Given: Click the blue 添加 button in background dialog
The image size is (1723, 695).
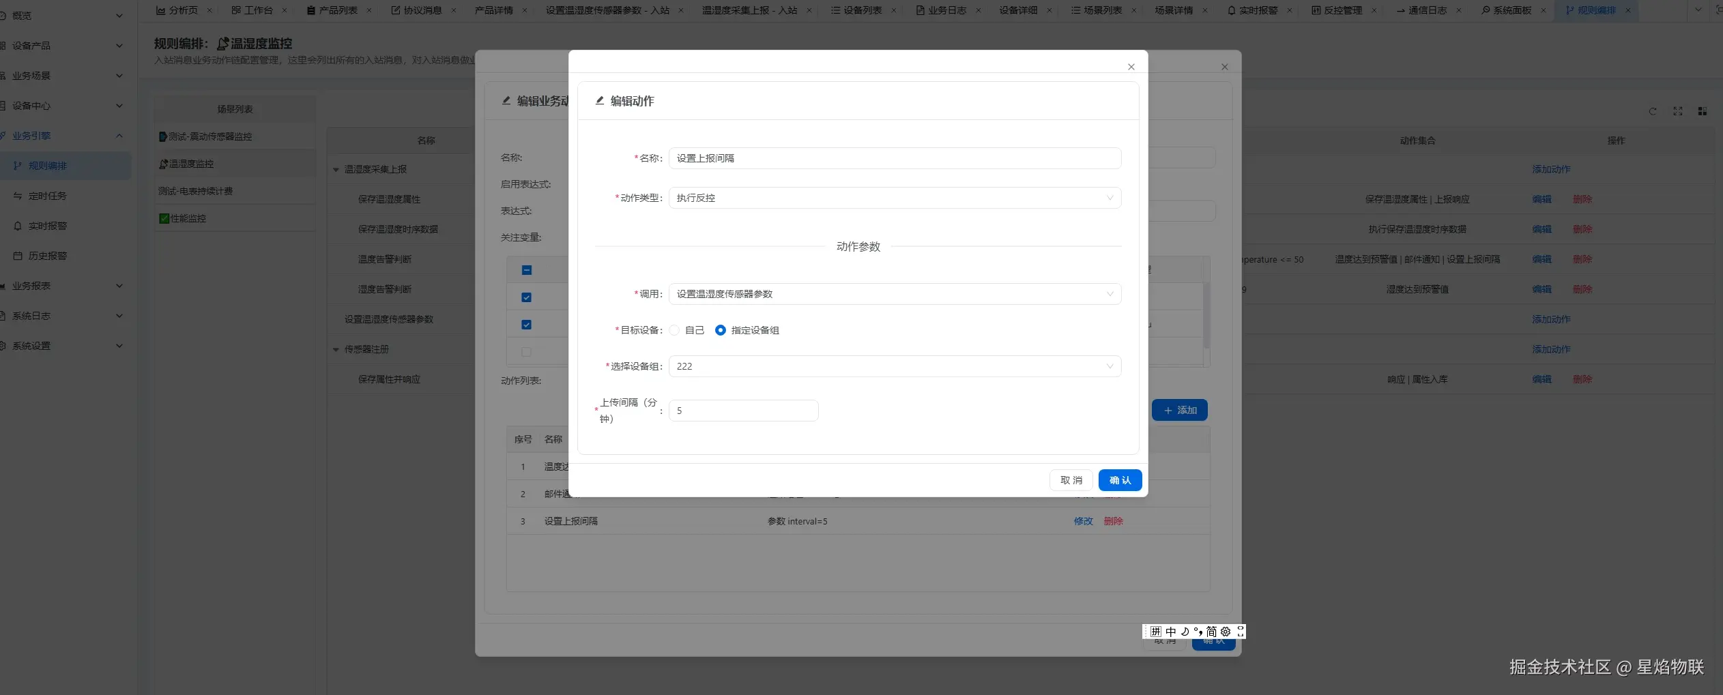Looking at the screenshot, I should 1180,410.
